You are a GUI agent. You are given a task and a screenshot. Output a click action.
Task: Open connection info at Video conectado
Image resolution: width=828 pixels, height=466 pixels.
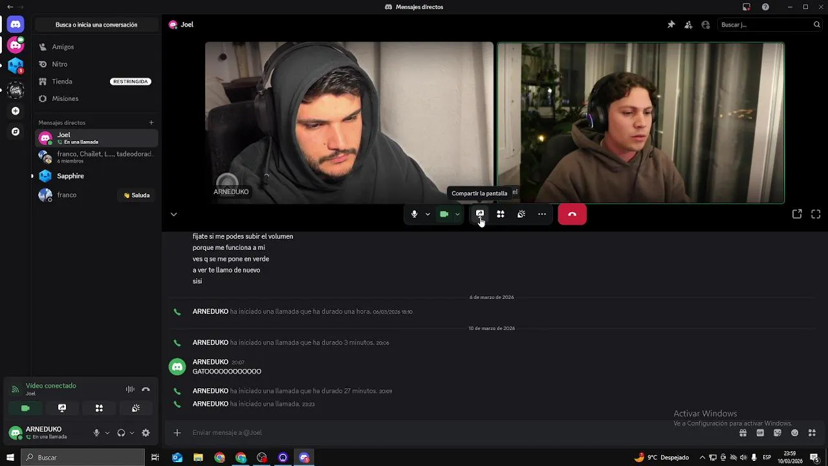(x=51, y=386)
